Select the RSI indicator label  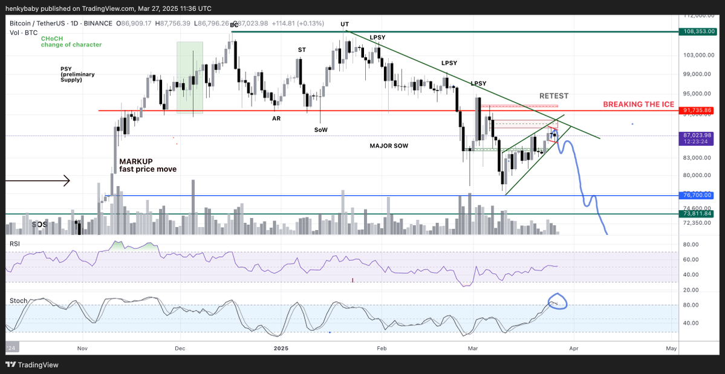pos(13,243)
